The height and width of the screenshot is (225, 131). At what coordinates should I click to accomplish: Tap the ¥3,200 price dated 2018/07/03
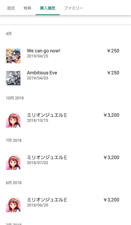(111, 157)
